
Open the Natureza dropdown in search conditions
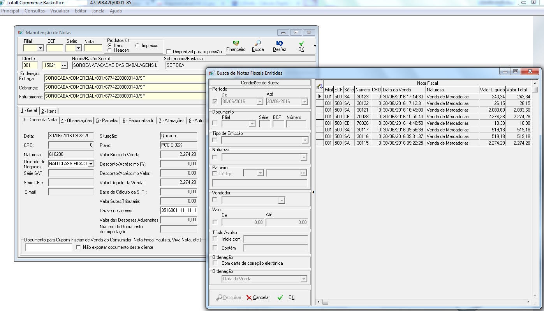(x=304, y=157)
